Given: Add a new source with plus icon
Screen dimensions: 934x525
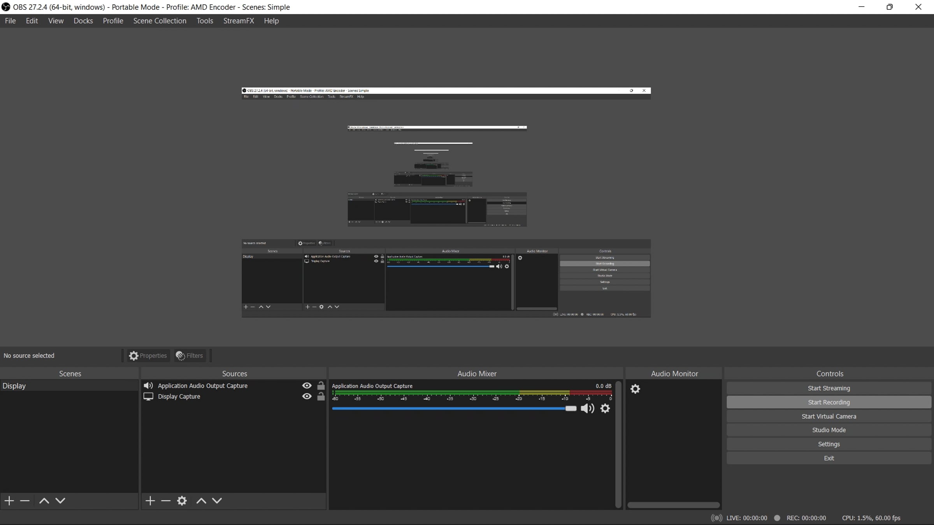Looking at the screenshot, I should coord(150,500).
